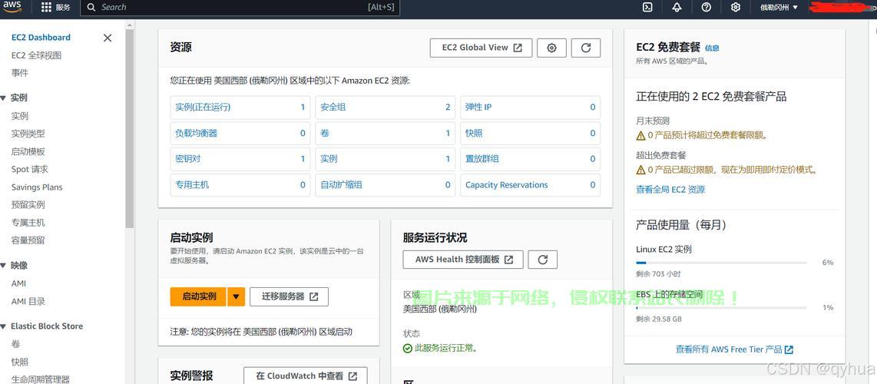Select Savings Plans in sidebar
Screen dimensions: 877x384
[37, 187]
